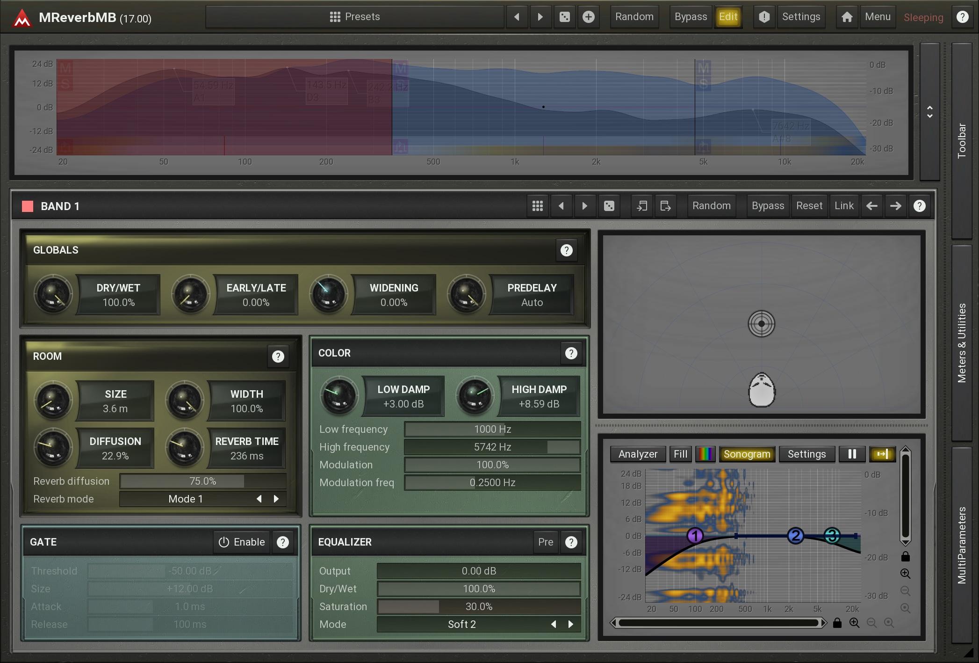Open the Meters & Utilities side tab
Screen dimensions: 979x663
[962, 343]
